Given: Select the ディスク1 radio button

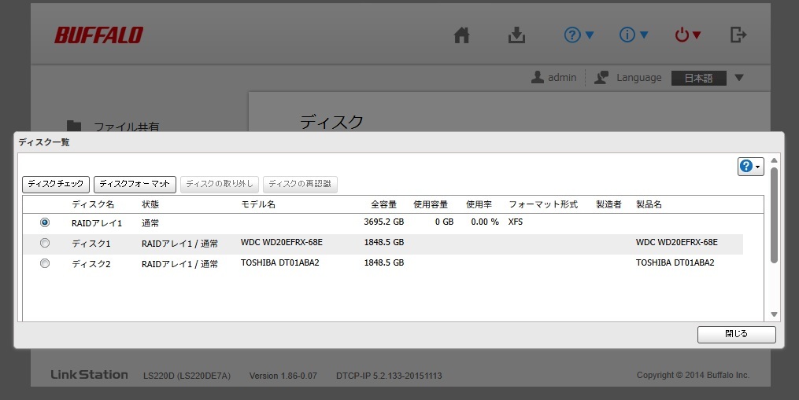Looking at the screenshot, I should coord(45,243).
